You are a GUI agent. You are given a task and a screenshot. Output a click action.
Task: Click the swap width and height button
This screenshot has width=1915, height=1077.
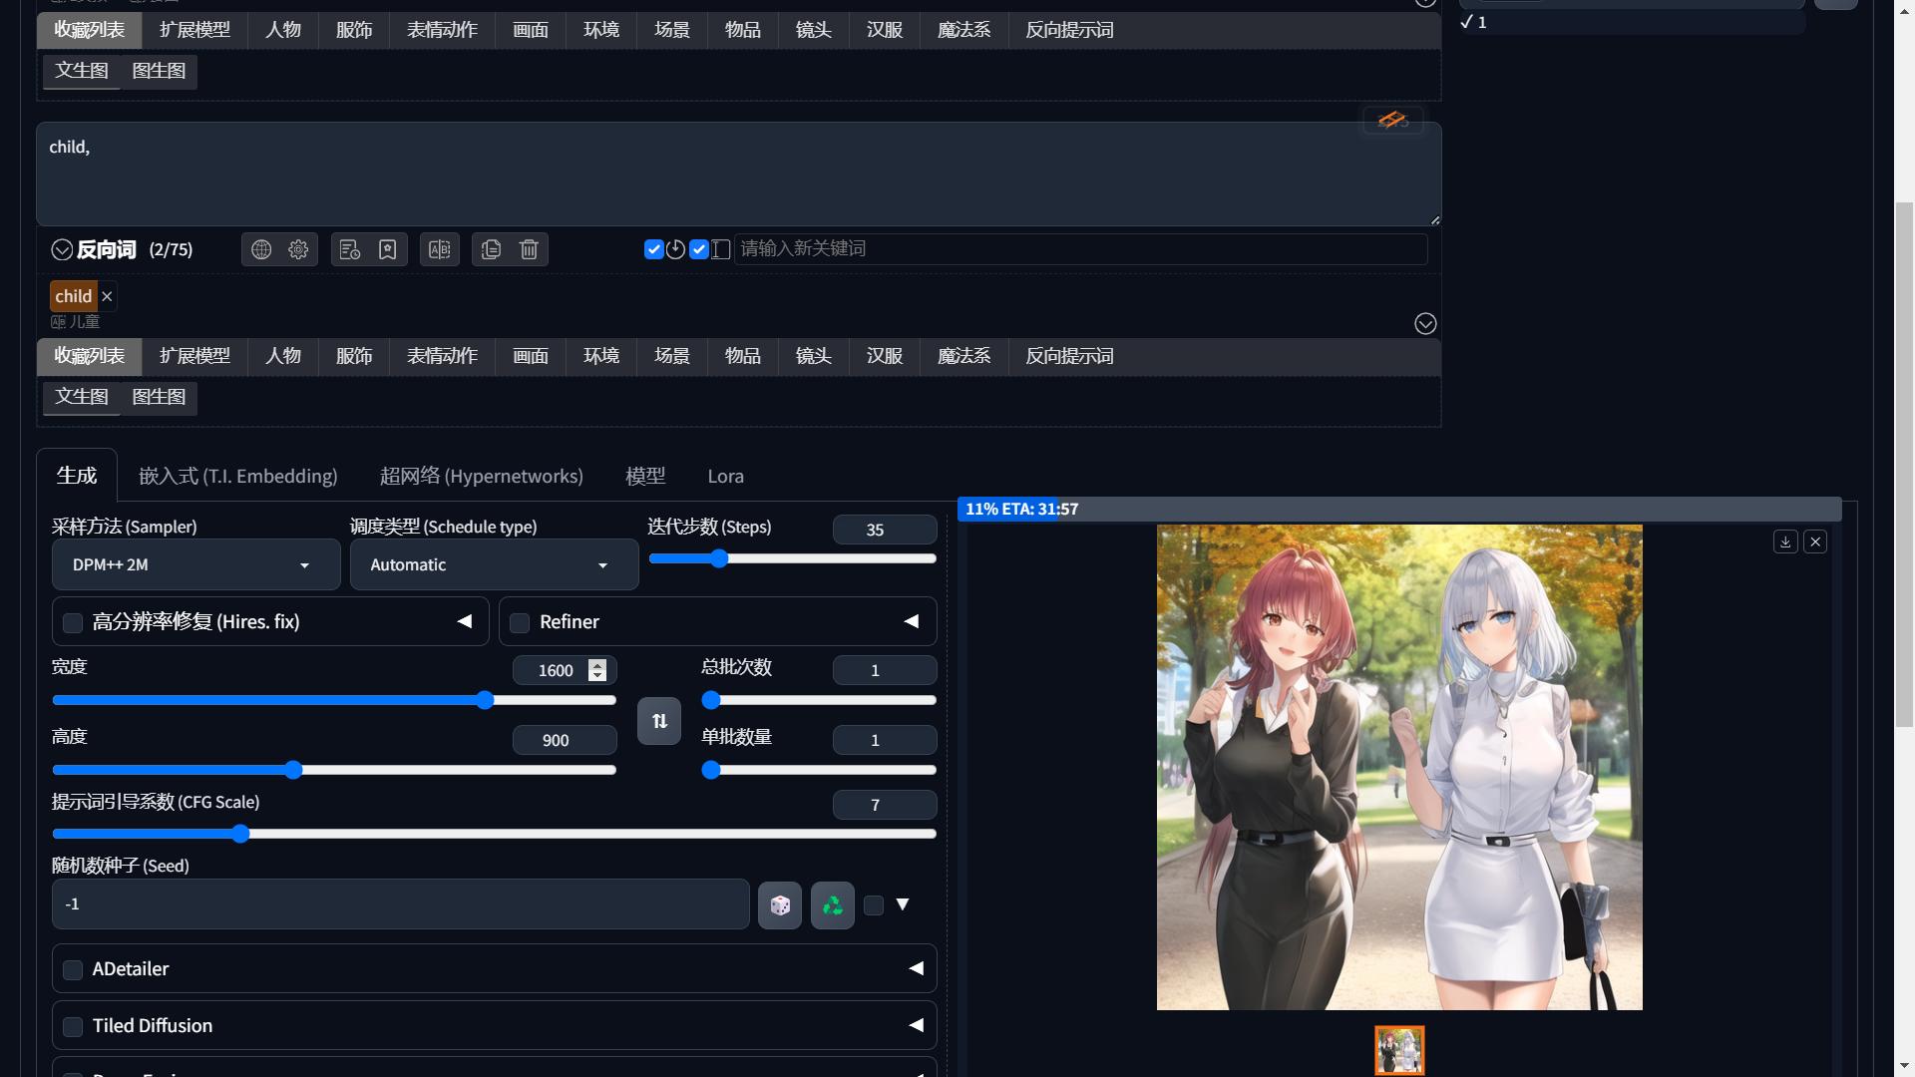(659, 721)
